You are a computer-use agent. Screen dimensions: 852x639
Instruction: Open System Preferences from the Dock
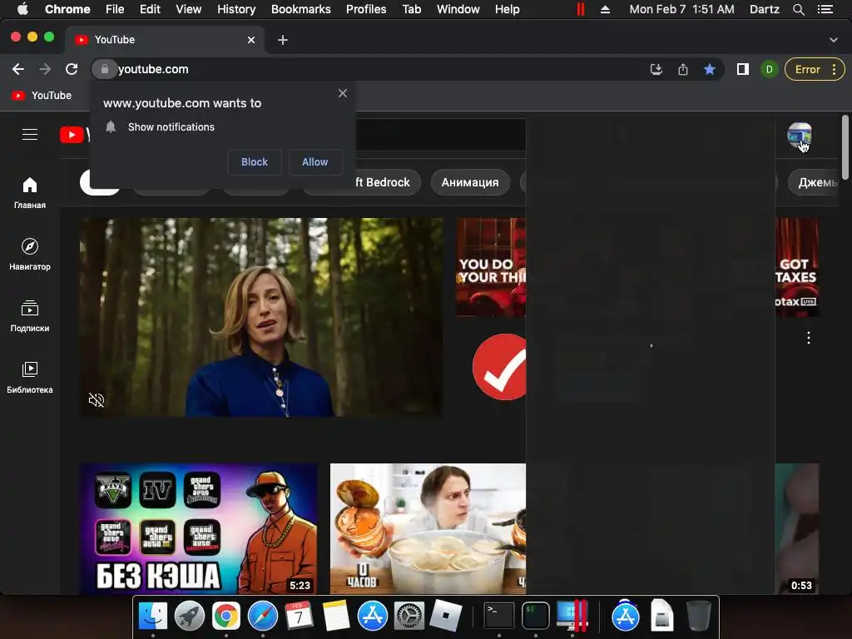coord(409,616)
